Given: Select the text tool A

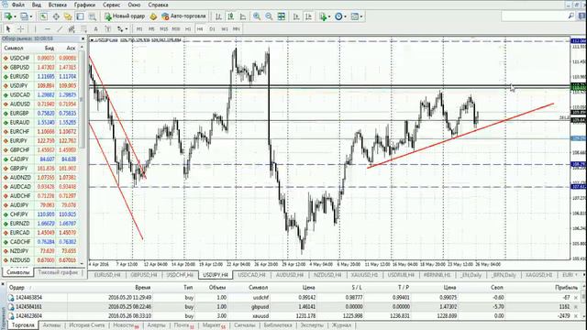Looking at the screenshot, I should [x=95, y=28].
